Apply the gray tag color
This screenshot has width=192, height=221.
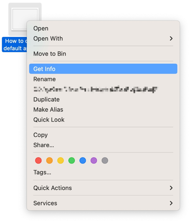pos(105,160)
